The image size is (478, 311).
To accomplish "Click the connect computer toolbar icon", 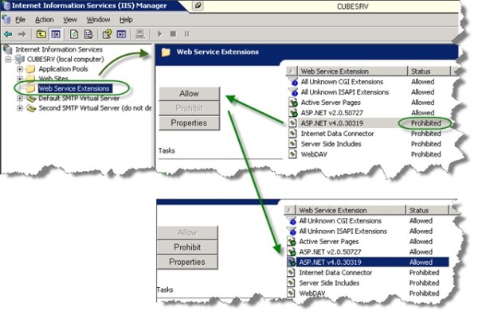I will tap(140, 34).
